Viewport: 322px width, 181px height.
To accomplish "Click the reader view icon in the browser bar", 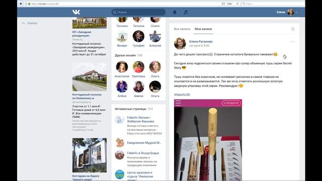I will coord(223,4).
